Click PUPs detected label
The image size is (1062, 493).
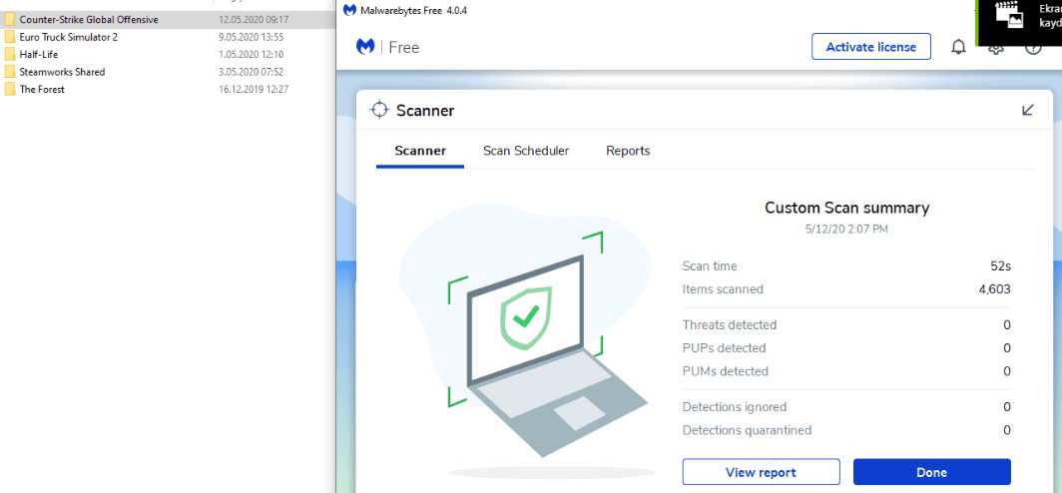coord(724,348)
